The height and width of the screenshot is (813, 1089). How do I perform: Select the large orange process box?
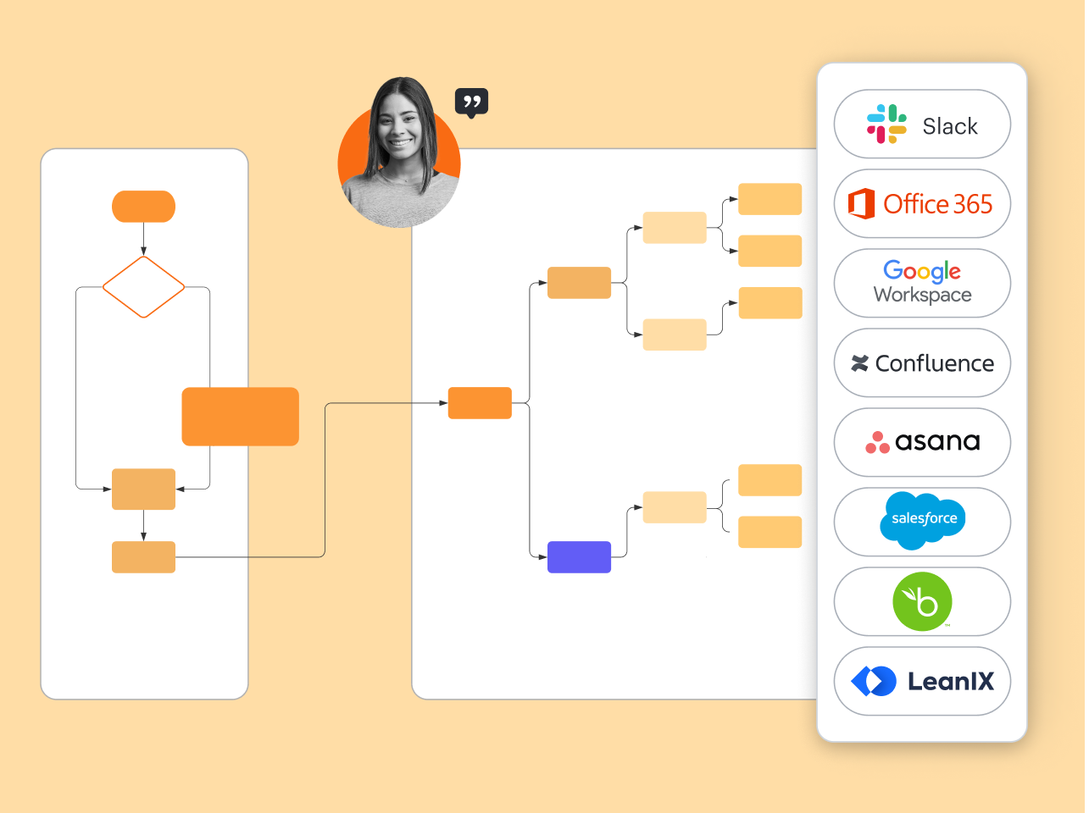click(x=240, y=417)
